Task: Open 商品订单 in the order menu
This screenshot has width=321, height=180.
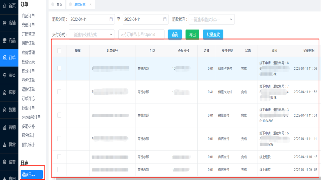Action: tap(28, 16)
